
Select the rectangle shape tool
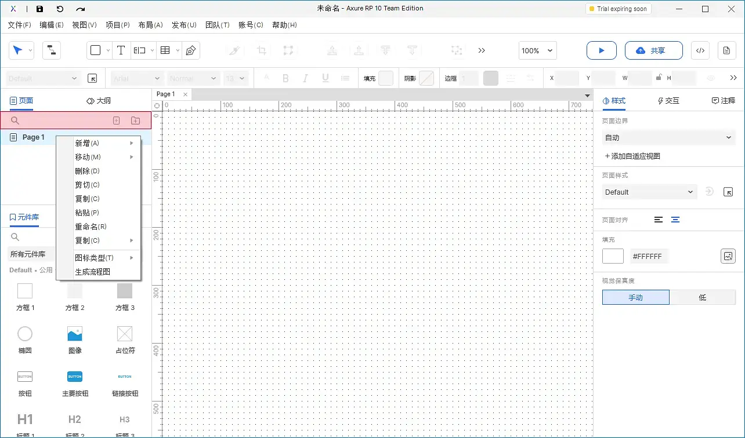[x=96, y=50]
